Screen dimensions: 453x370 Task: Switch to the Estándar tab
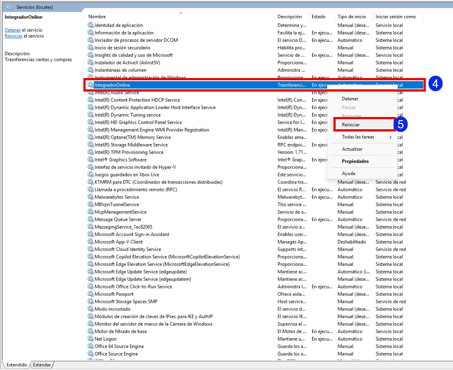pos(42,365)
